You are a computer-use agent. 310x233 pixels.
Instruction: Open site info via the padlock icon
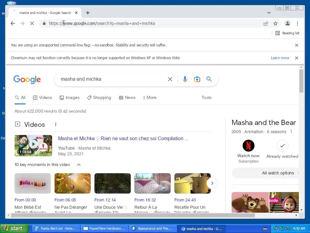pos(44,23)
